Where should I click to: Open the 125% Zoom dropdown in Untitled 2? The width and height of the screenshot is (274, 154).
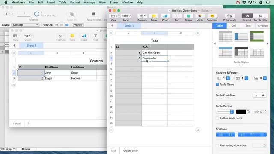tap(126, 16)
